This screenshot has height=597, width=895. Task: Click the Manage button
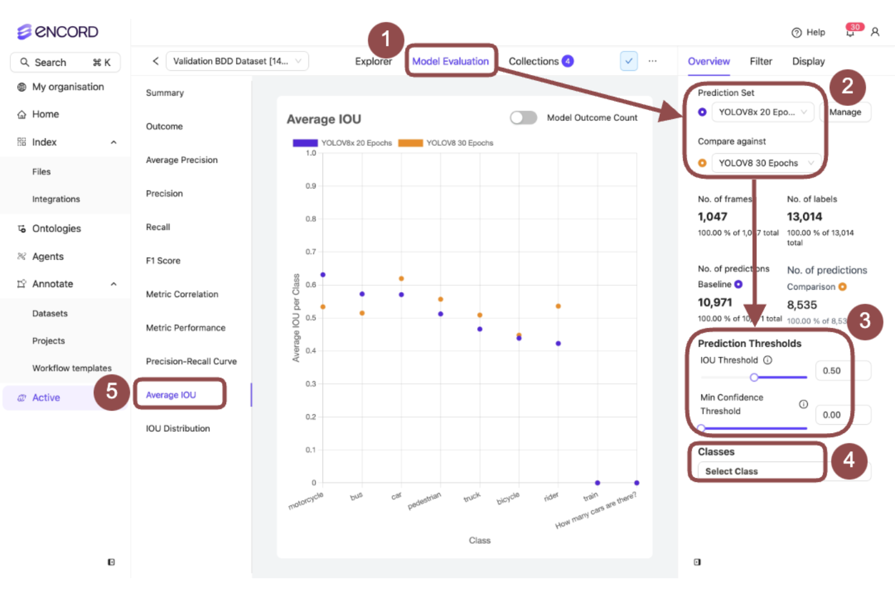(845, 112)
